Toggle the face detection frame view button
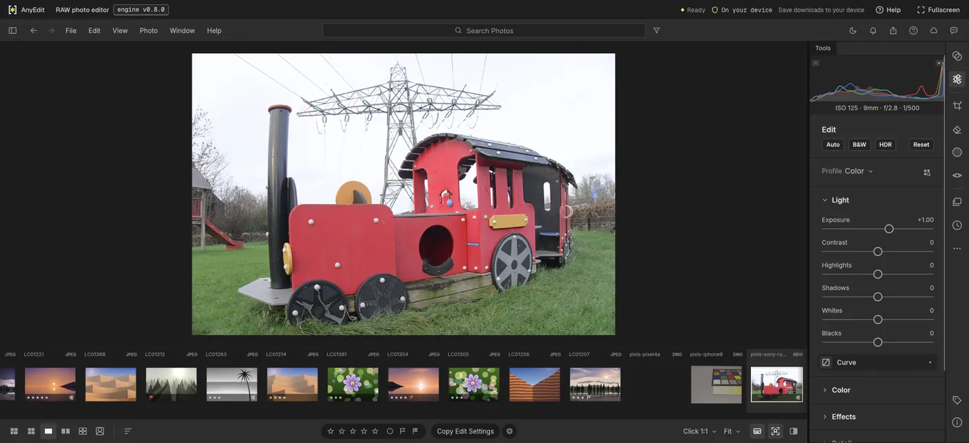Viewport: 969px width, 443px height. 775,431
